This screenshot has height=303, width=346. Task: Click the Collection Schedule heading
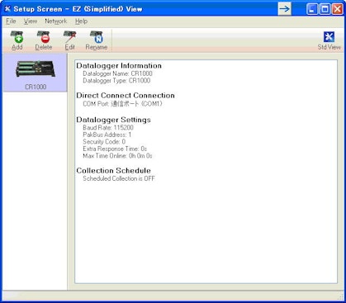click(x=113, y=170)
